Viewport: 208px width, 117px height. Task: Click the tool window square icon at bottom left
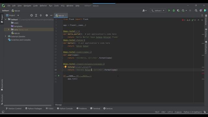tap(3, 112)
